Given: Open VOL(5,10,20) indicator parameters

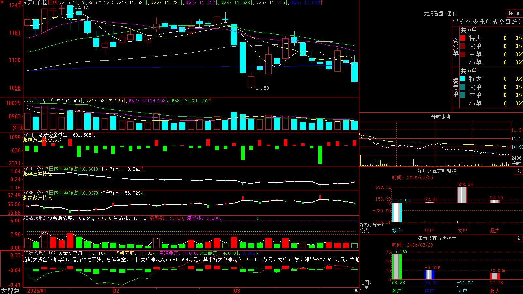Looking at the screenshot, I should [x=39, y=101].
